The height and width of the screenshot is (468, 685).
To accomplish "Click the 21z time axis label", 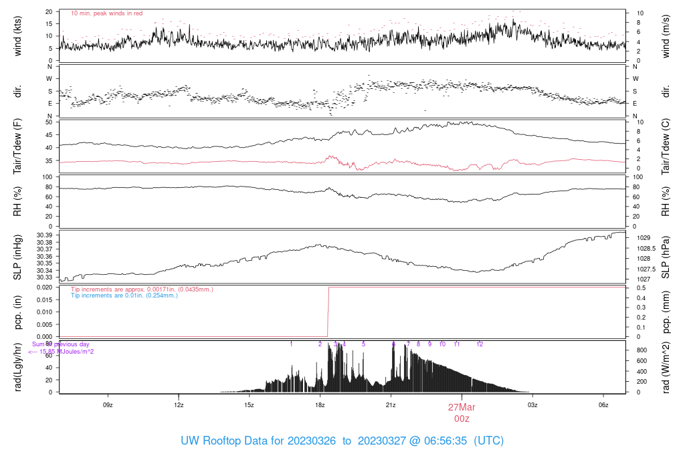I will point(391,405).
